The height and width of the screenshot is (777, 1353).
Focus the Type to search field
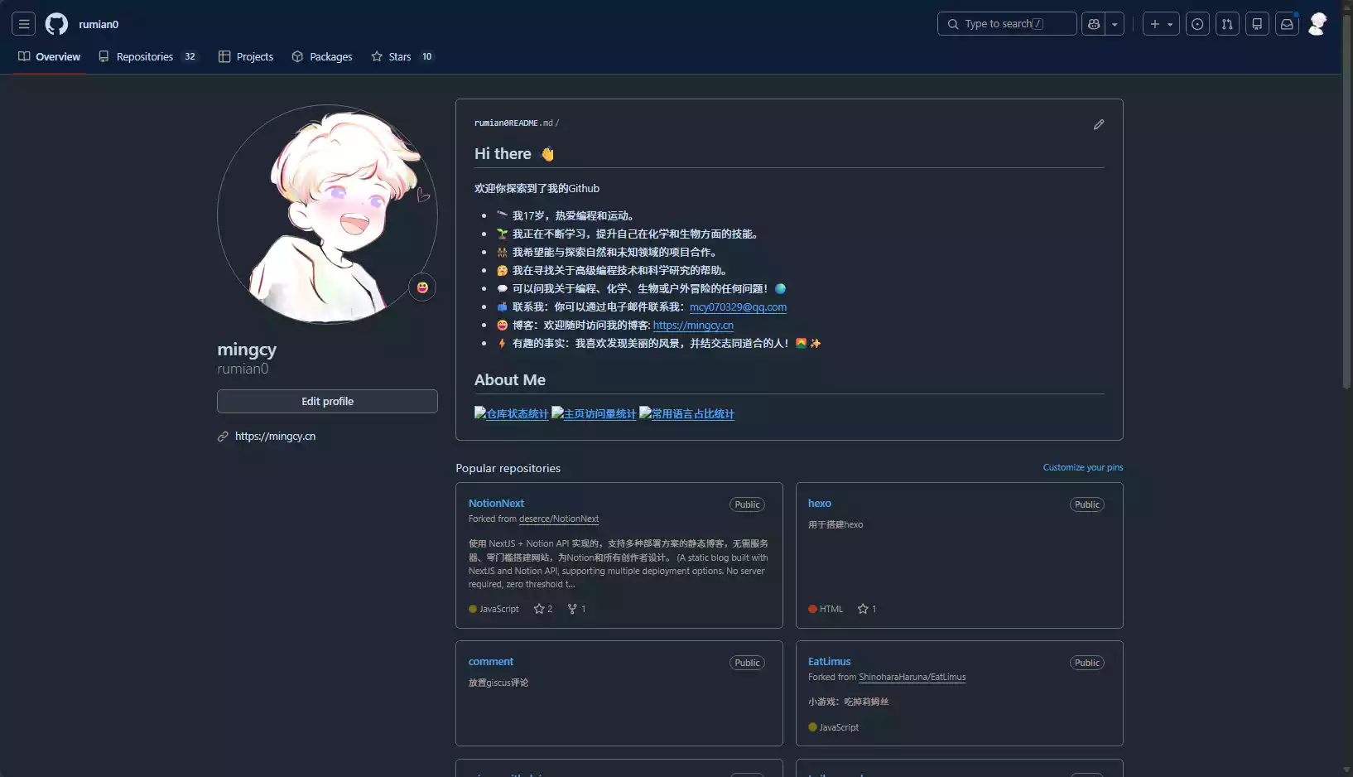(1007, 24)
